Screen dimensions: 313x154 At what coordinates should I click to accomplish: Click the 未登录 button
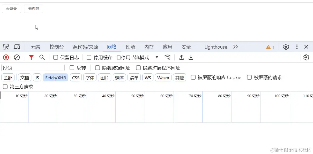click(x=11, y=9)
